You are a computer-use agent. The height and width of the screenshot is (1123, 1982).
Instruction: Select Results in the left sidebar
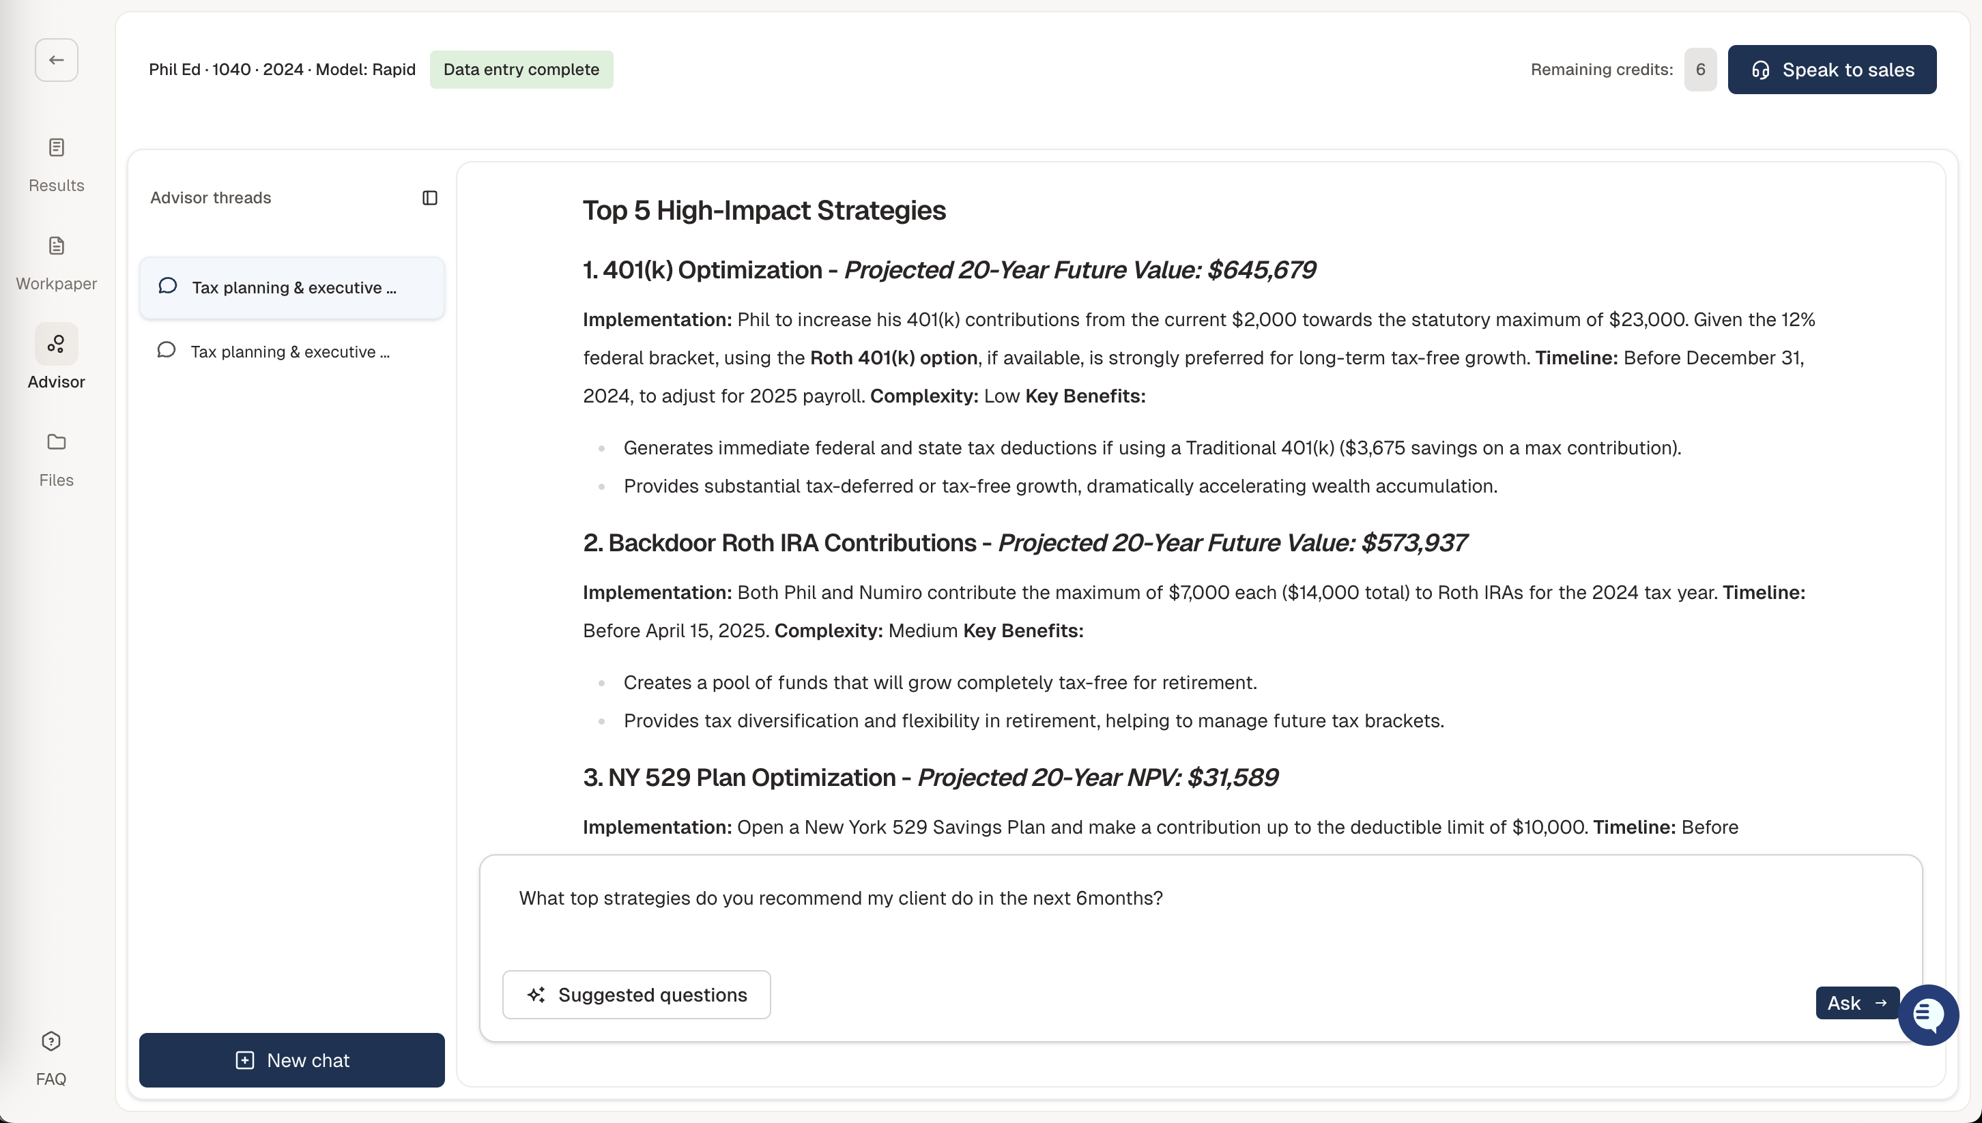click(55, 165)
